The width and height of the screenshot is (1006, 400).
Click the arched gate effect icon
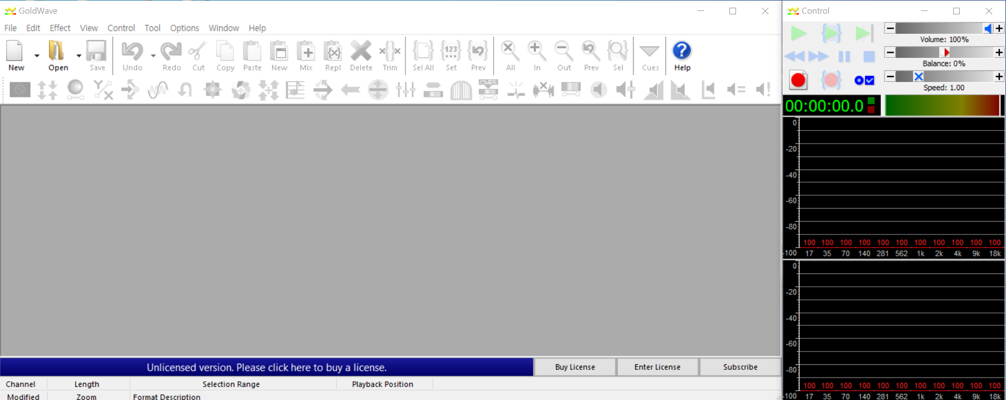[461, 89]
